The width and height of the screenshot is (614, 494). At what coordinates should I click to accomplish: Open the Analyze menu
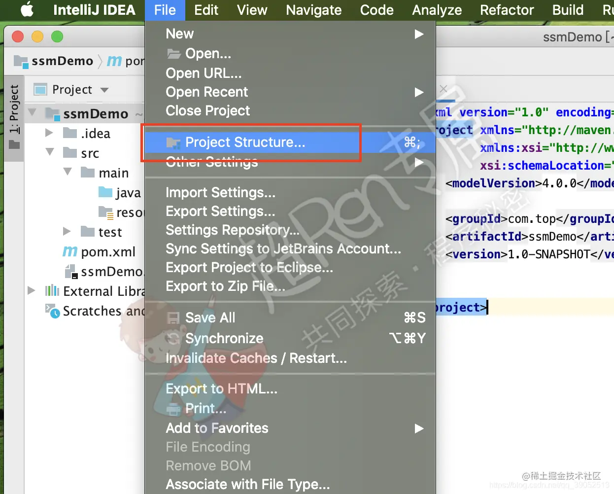[437, 10]
